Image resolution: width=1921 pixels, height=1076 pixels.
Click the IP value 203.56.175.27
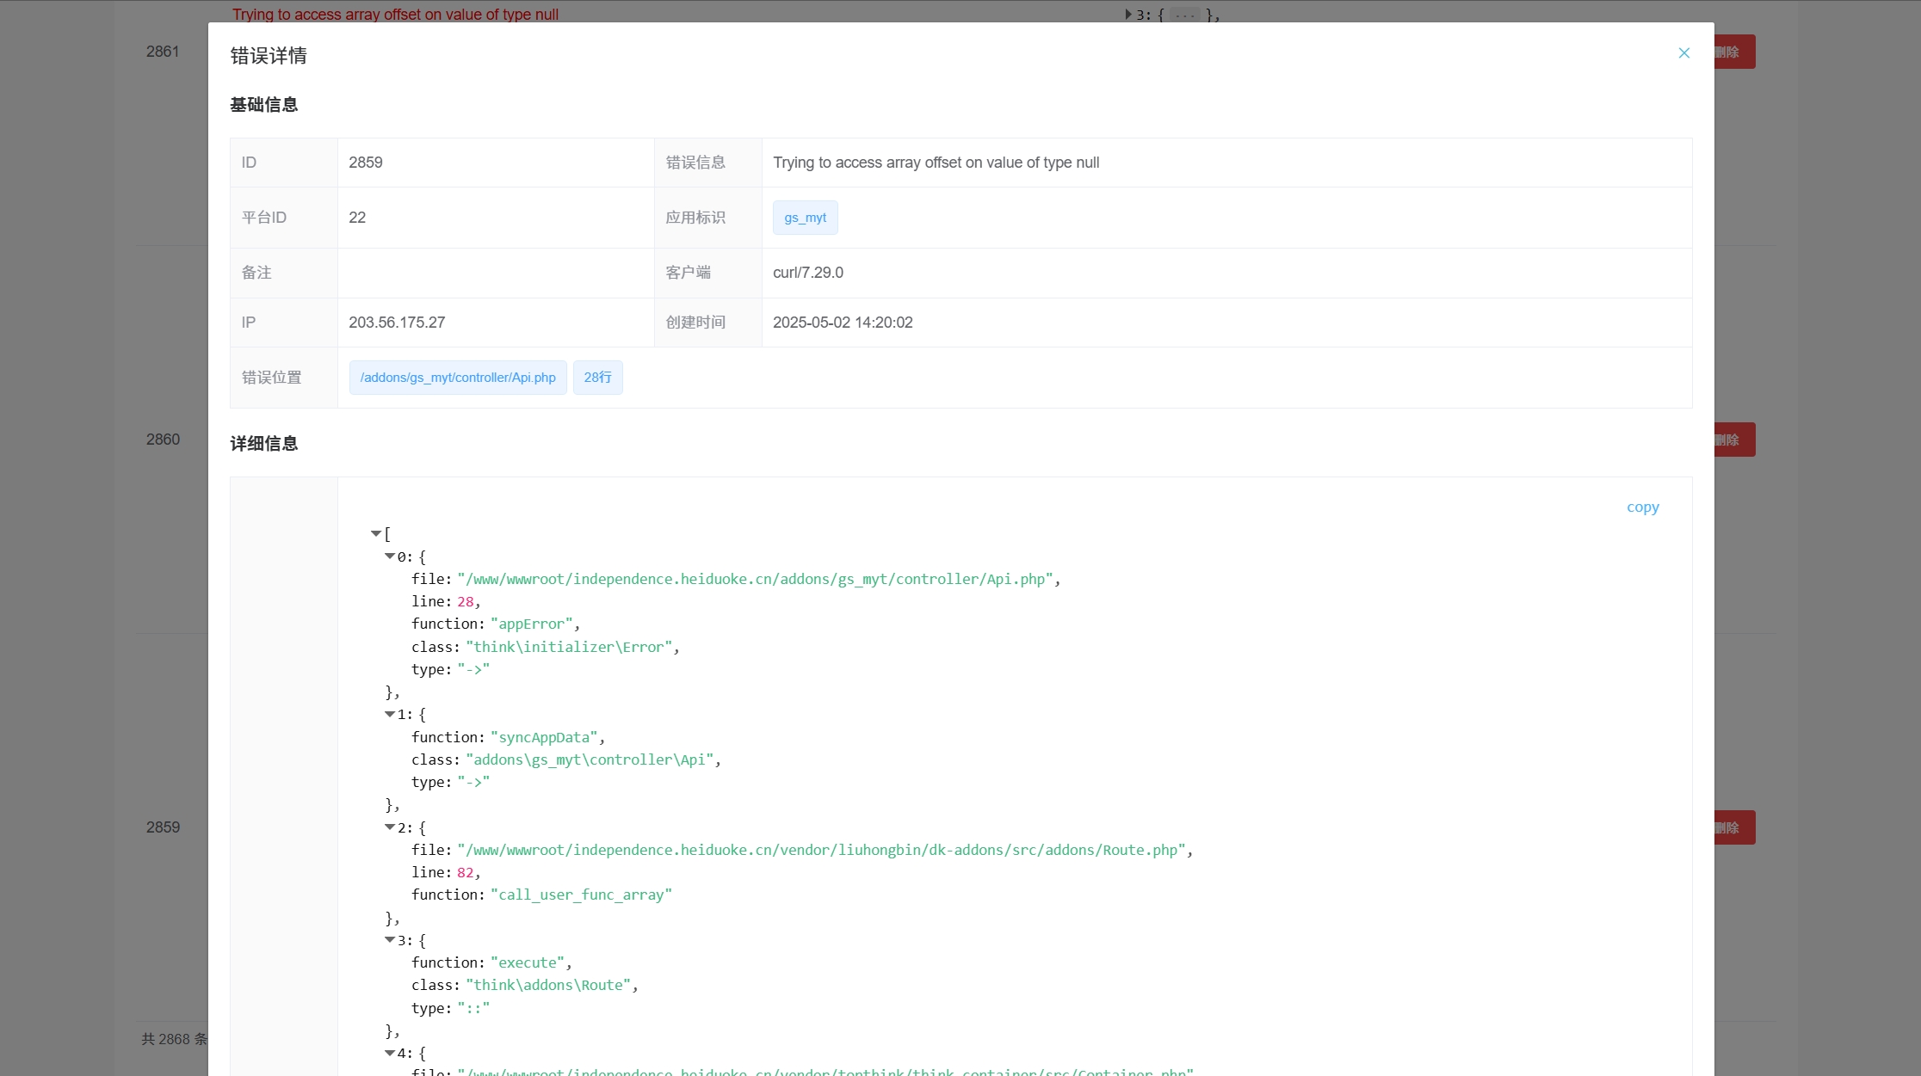[397, 323]
